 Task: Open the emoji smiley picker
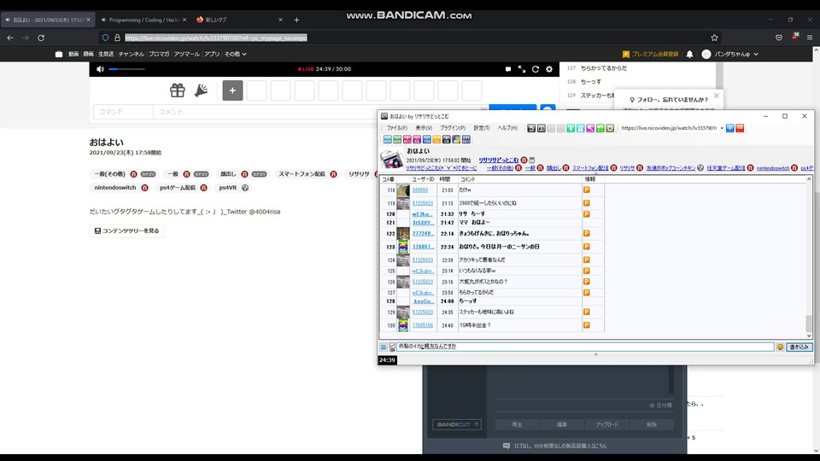pos(780,347)
